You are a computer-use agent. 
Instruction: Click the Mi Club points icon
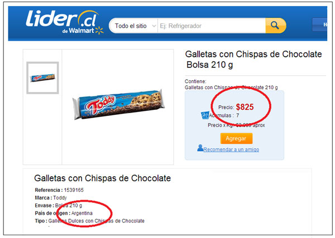pos(205,115)
